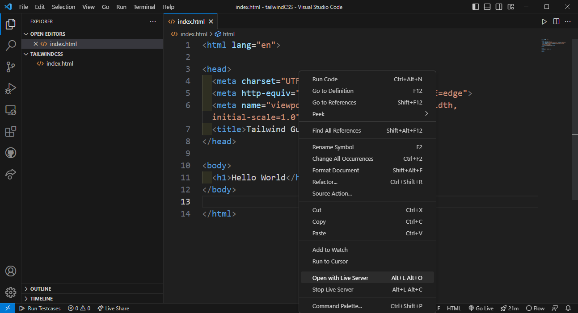Viewport: 578px width, 313px height.
Task: Collapse the Open Editors section
Action: click(47, 34)
